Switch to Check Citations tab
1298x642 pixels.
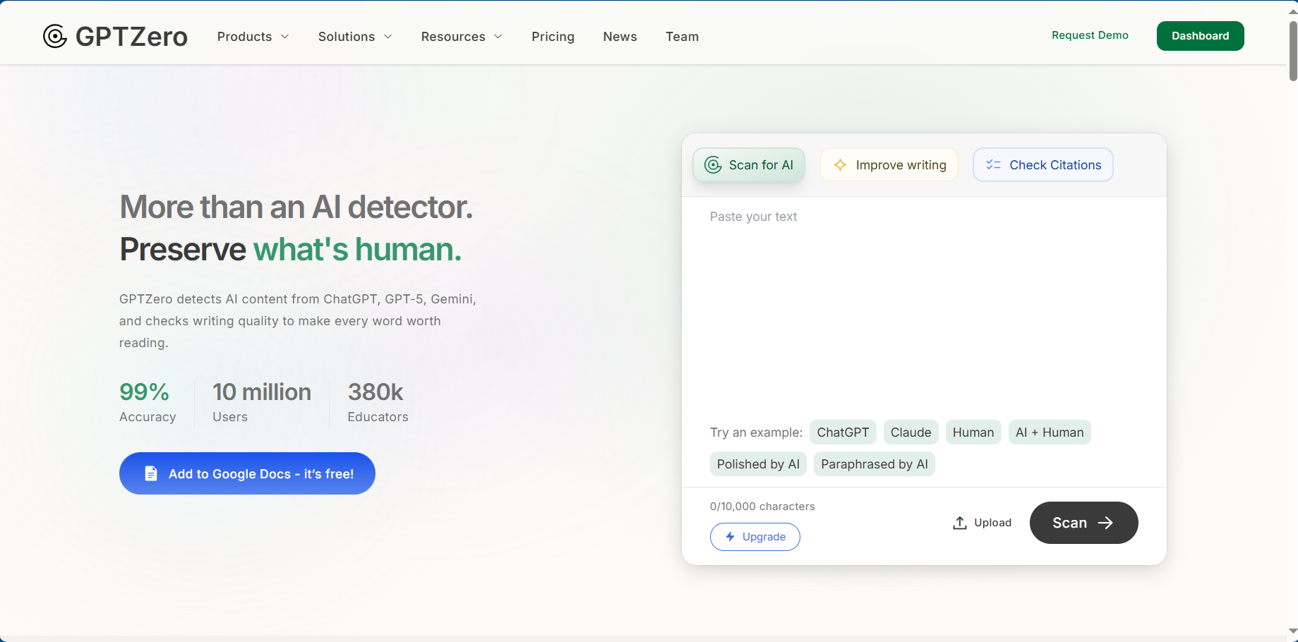coord(1043,165)
